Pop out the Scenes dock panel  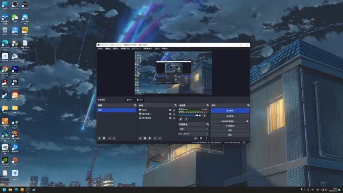coord(135,106)
